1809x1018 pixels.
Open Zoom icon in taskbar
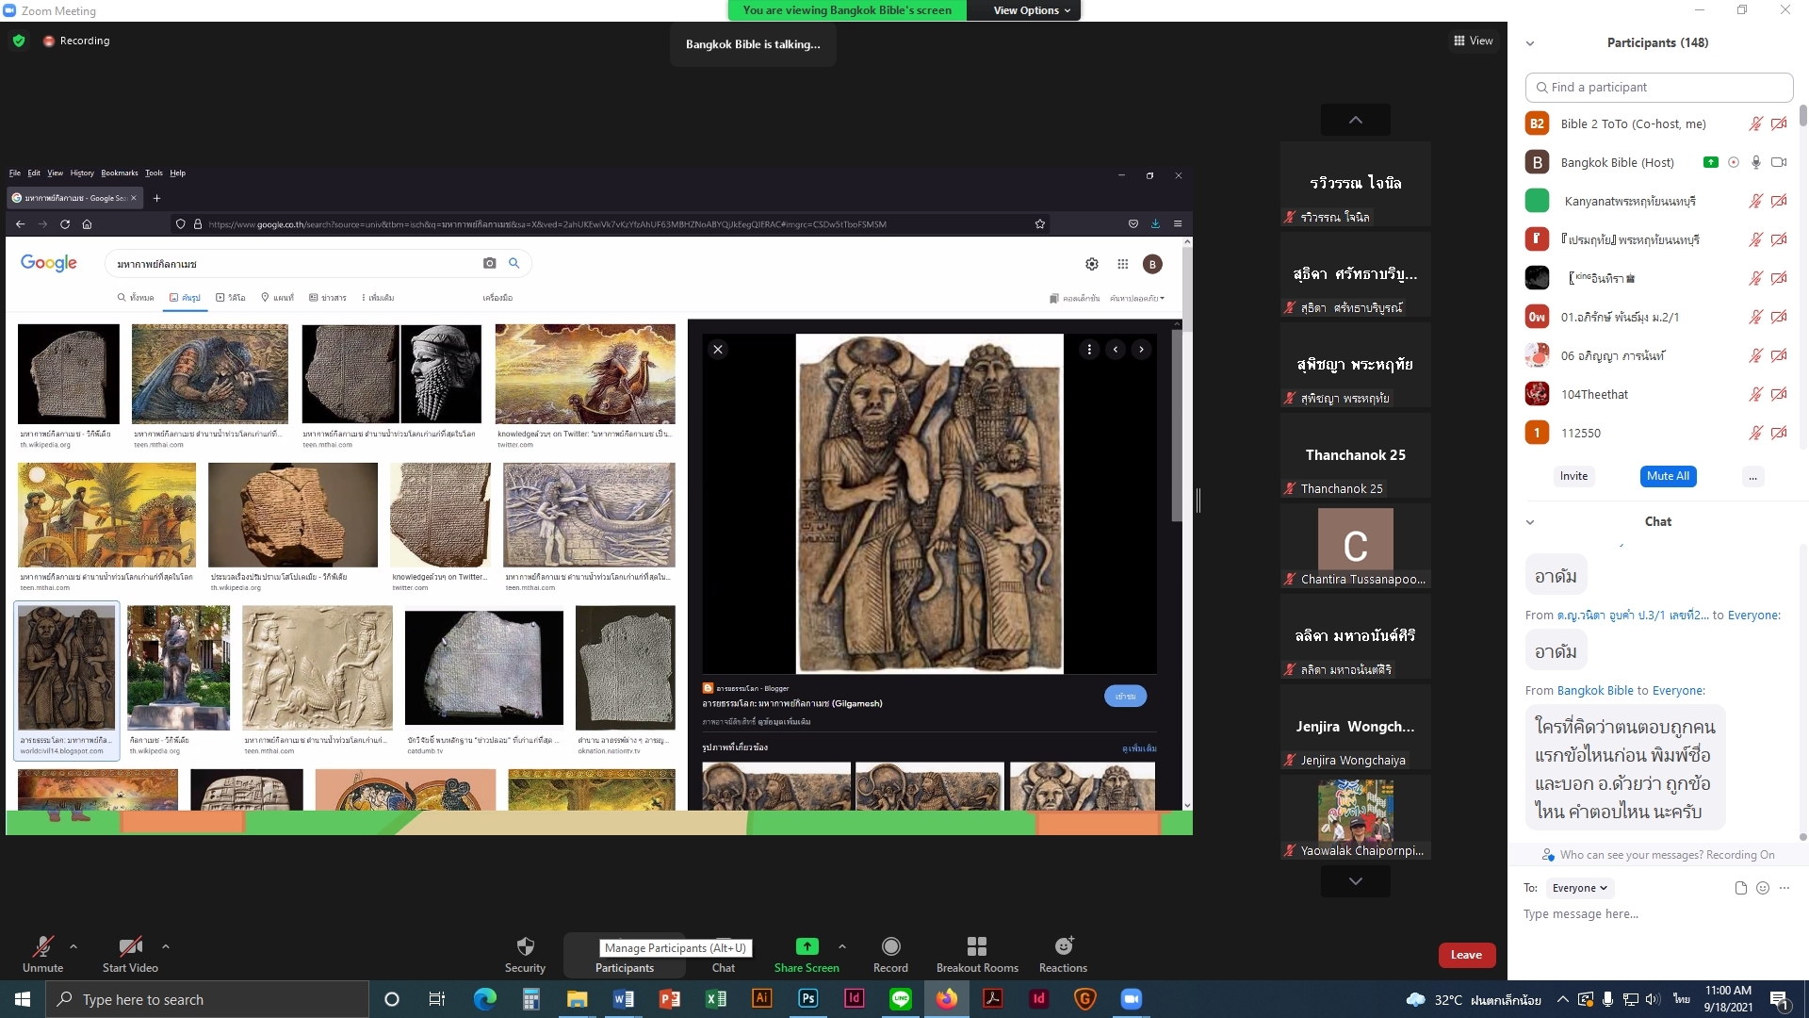coord(1131,999)
